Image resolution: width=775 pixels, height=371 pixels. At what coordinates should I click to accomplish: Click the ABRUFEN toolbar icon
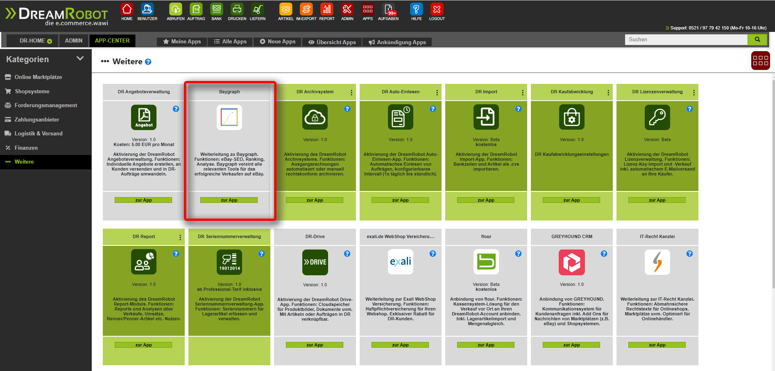pyautogui.click(x=175, y=9)
